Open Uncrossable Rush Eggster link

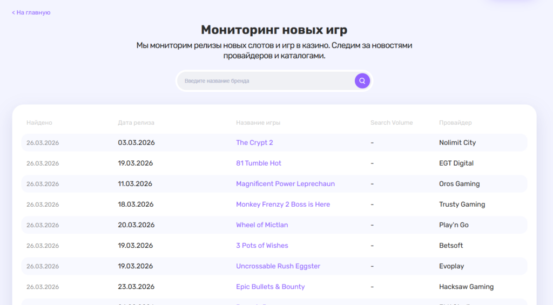pyautogui.click(x=278, y=266)
